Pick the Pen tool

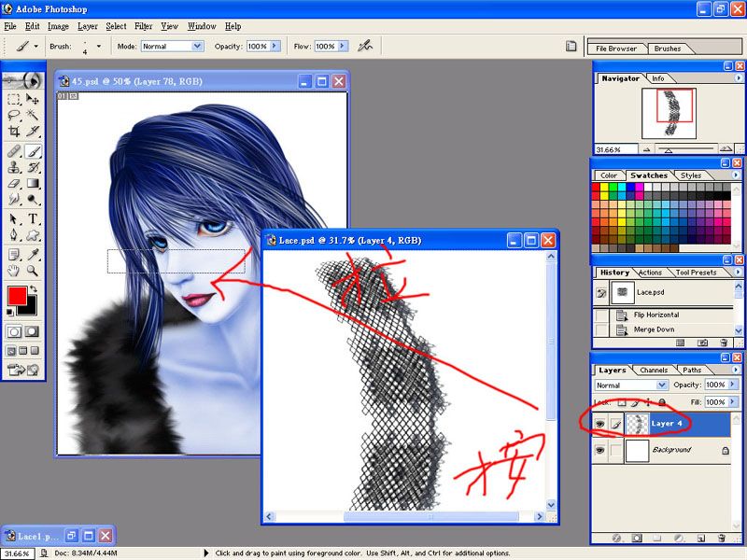pos(14,235)
